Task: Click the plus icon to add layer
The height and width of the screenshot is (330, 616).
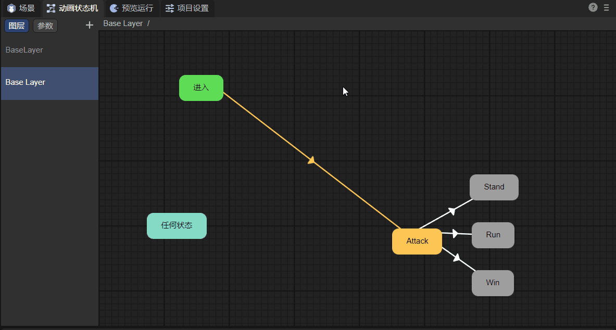Action: point(89,26)
